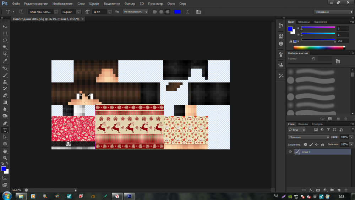The image size is (355, 200).
Task: Switch to the Образцы panel tab
Action: (304, 22)
